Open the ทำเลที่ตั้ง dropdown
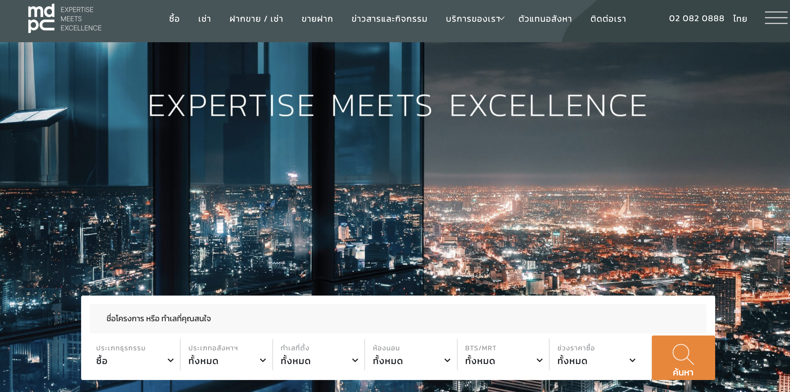Screen dimensions: 790x392 (x=319, y=355)
